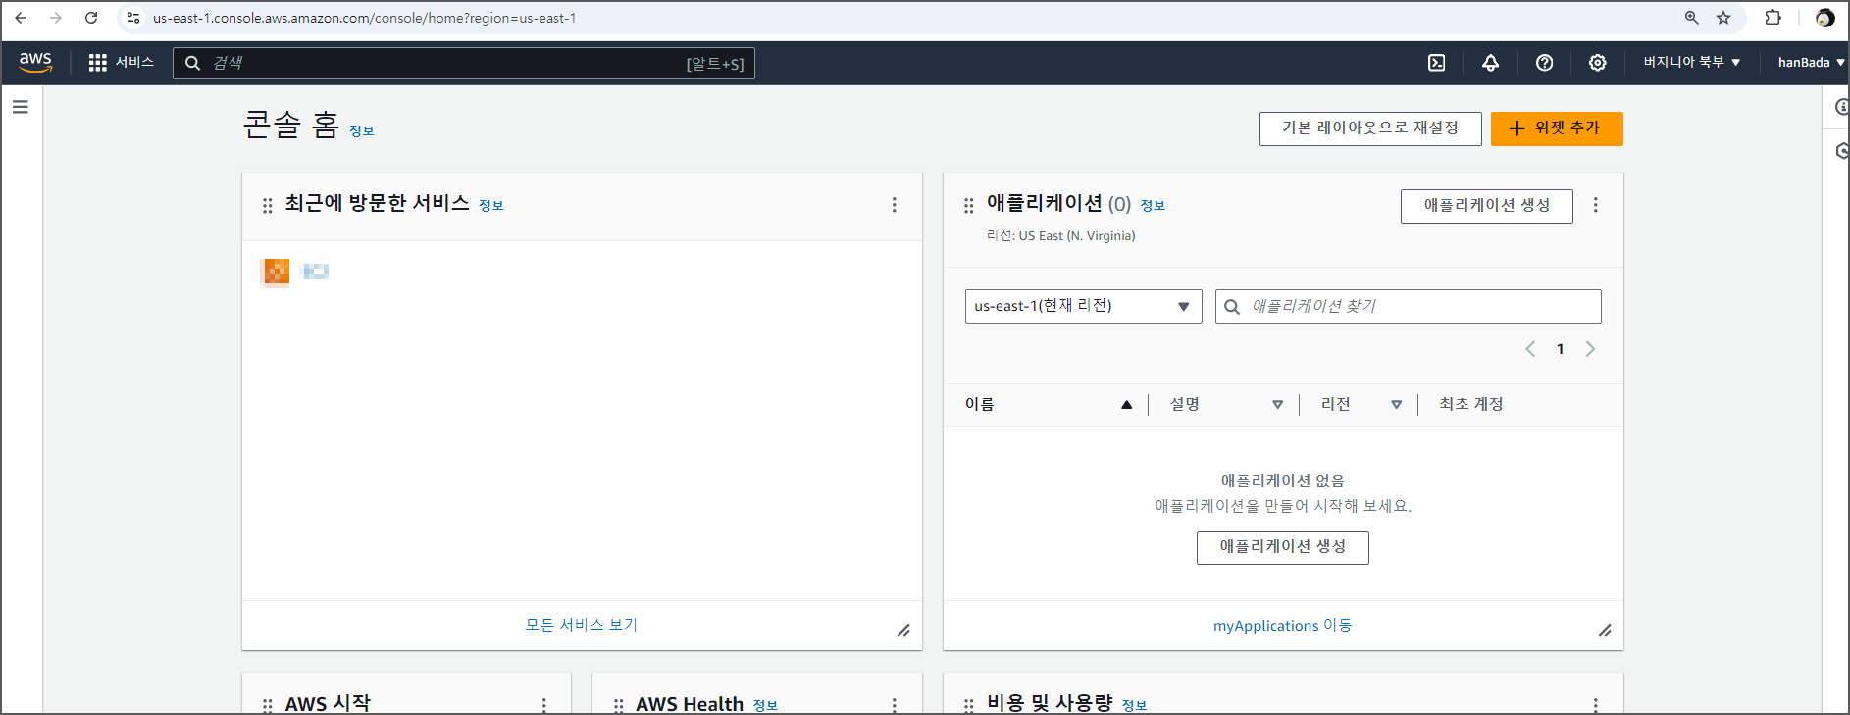Image resolution: width=1850 pixels, height=715 pixels.
Task: Open 정보 link beside 비용 및 사용량
Action: point(1134,706)
